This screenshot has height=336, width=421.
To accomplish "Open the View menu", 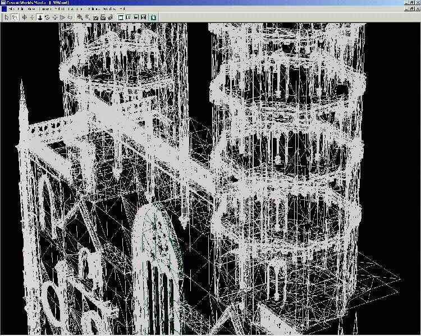I will pos(31,10).
